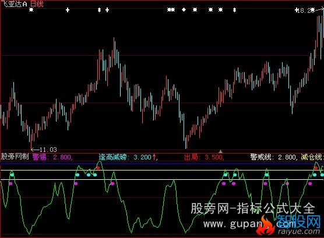324x238 pixels.
Task: Click the leftmost cyan reduce signal dot
Action: (x=12, y=175)
